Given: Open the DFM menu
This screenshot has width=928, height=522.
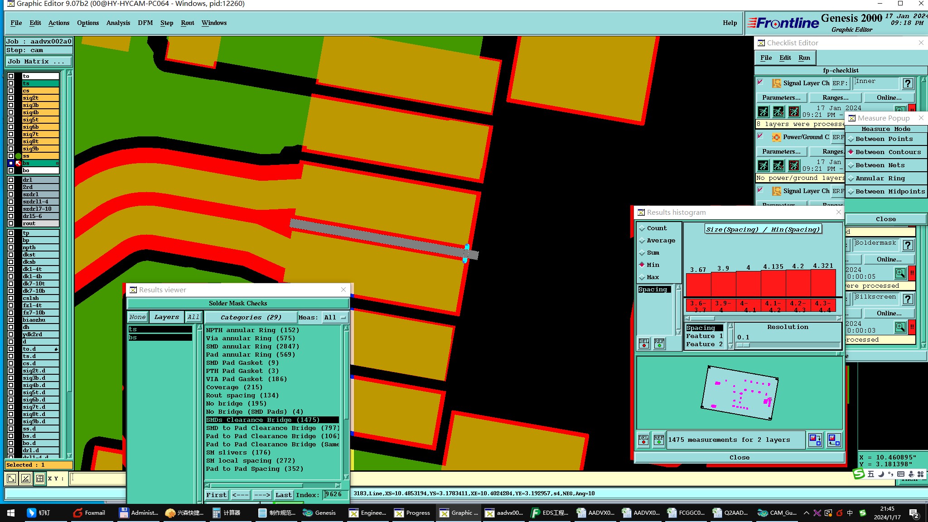Looking at the screenshot, I should click(x=145, y=23).
